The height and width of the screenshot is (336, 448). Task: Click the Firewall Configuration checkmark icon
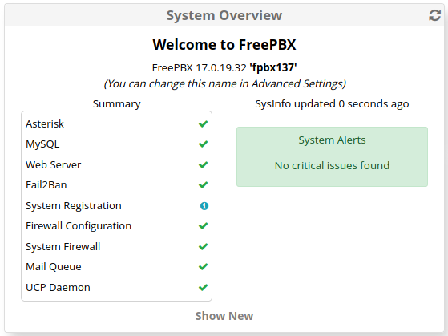(x=203, y=226)
